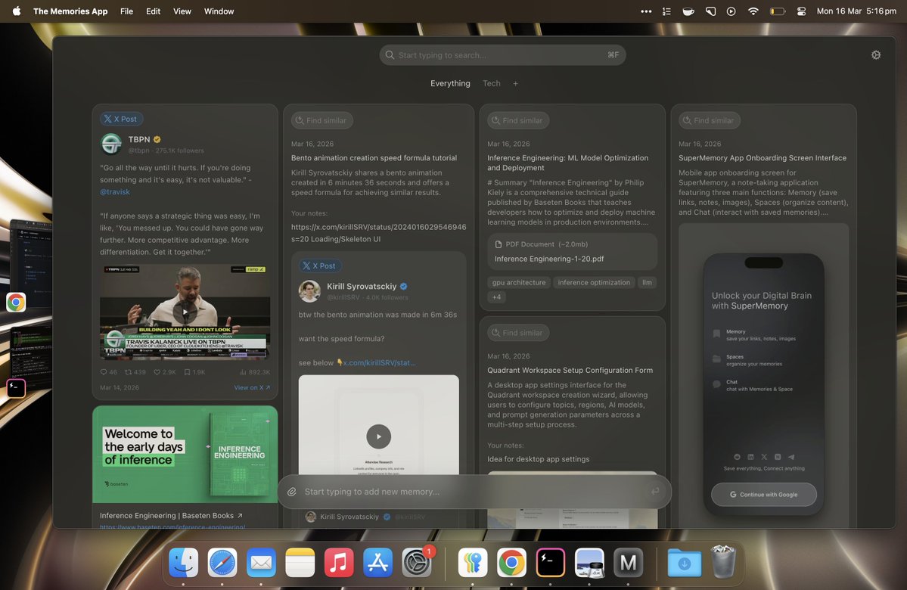Open Kirill Syrovatskiy's profile avatar
907x590 pixels.
tap(309, 291)
